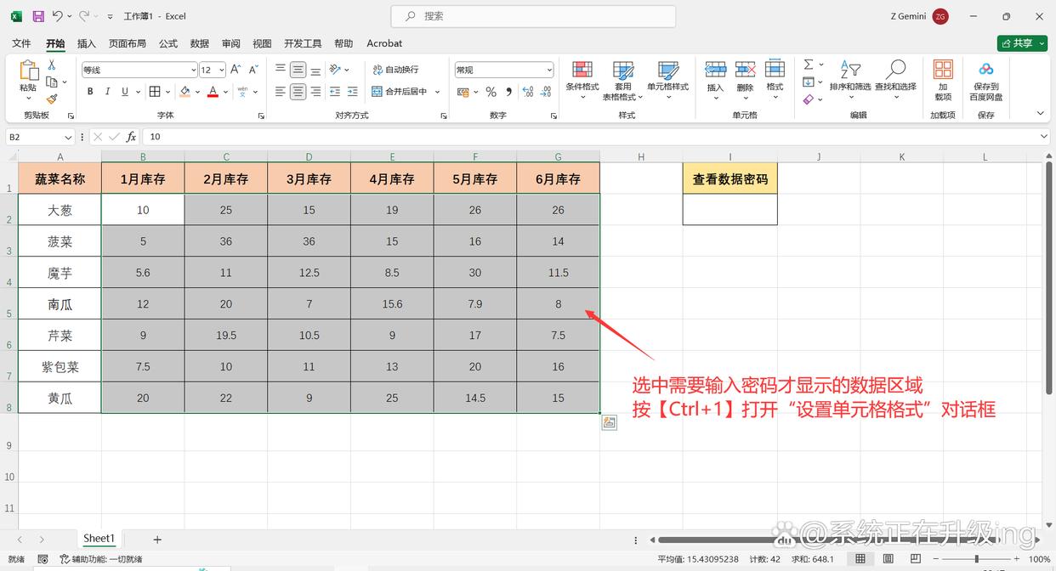Click the zoom slider in status bar
The image size is (1056, 571).
[975, 559]
